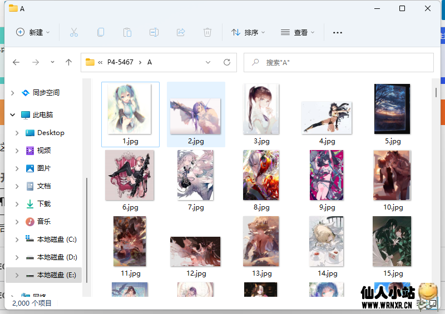Expand the 下载 tree node
445x314 pixels.
coord(17,204)
